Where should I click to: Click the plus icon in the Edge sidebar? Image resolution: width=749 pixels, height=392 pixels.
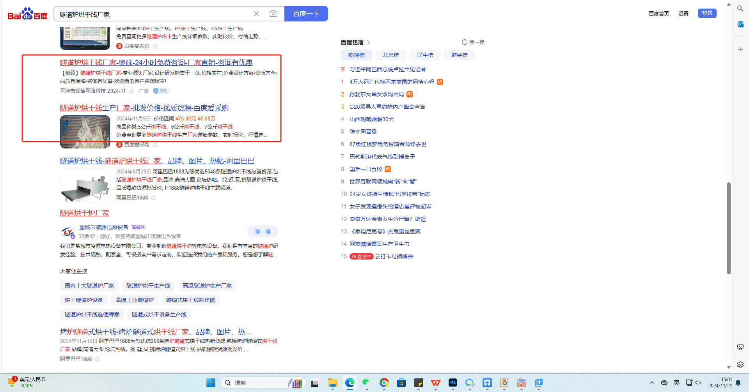pos(740,49)
